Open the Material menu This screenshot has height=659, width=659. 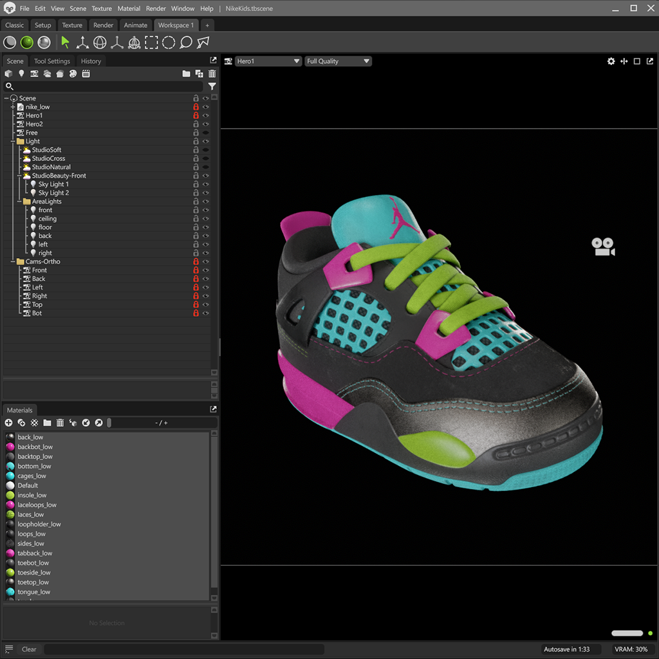coord(129,8)
